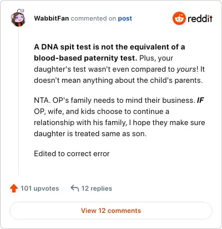This screenshot has height=229, width=222.
Task: Open the WabbitFan username link
Action: tap(52, 18)
